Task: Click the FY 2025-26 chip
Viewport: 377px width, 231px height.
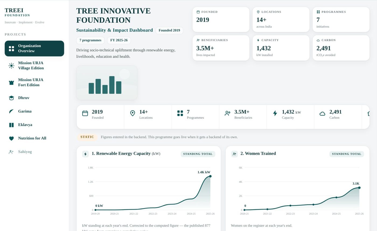Action: pyautogui.click(x=119, y=40)
